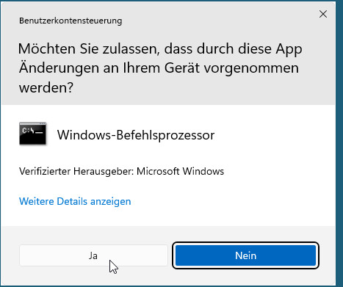Reject the elevation request via the highlighted Nein
This screenshot has height=287, width=343.
tap(245, 255)
